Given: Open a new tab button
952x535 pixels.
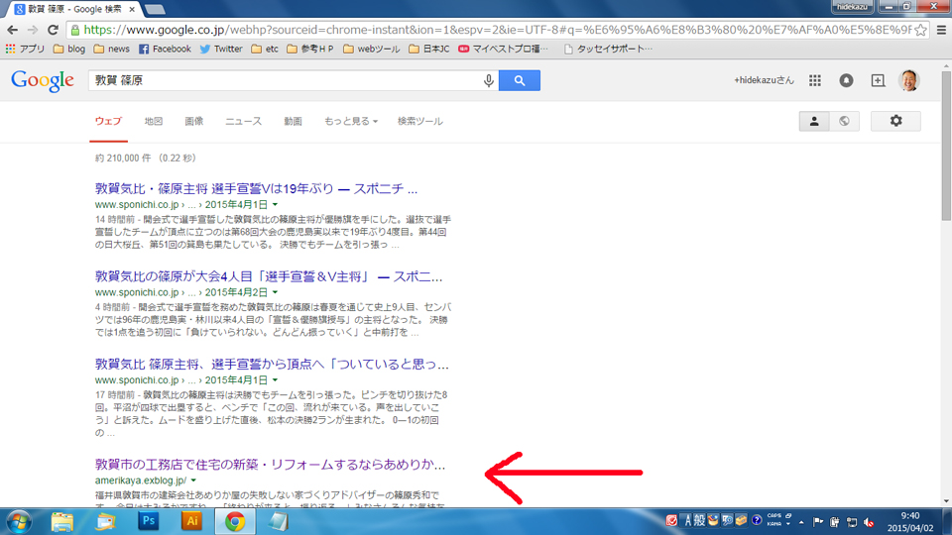Looking at the screenshot, I should [x=155, y=9].
